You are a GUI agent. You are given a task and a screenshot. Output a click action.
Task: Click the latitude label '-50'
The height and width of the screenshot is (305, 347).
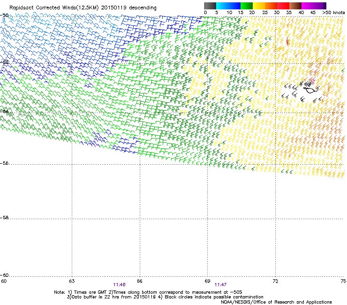pos(4,15)
